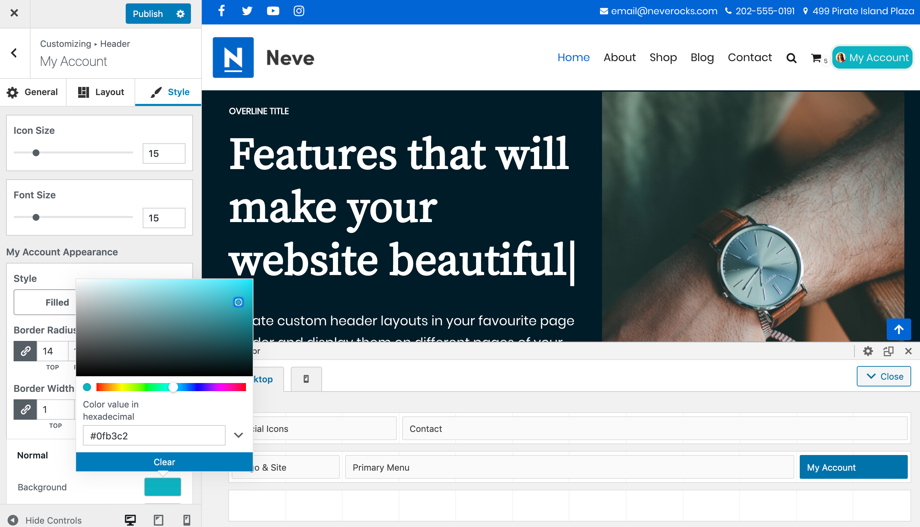Toggle Border Width linked values button

[25, 410]
